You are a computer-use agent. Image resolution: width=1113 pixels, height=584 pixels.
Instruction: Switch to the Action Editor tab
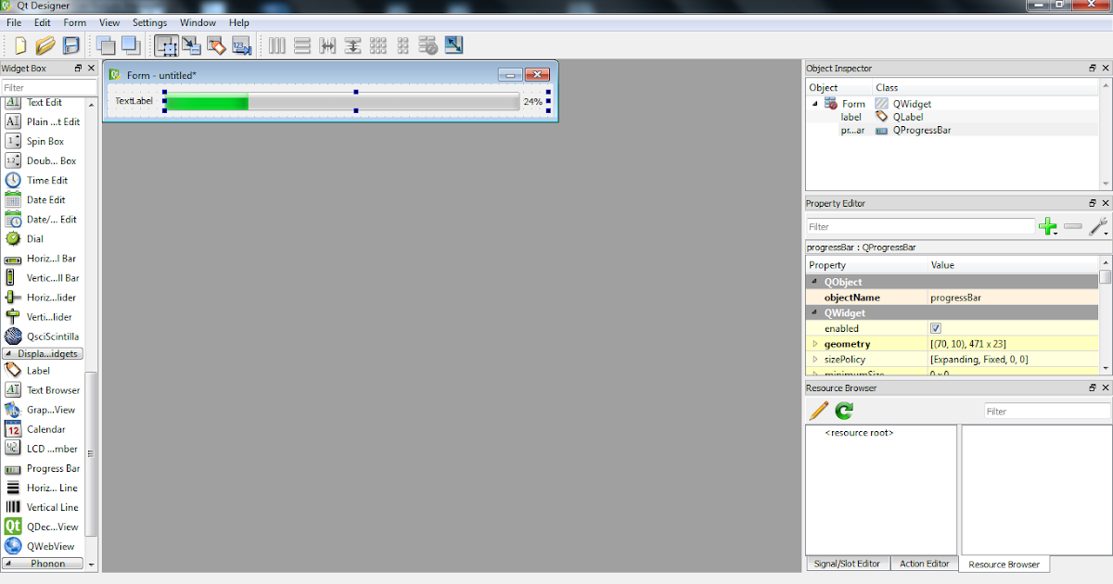(x=924, y=564)
